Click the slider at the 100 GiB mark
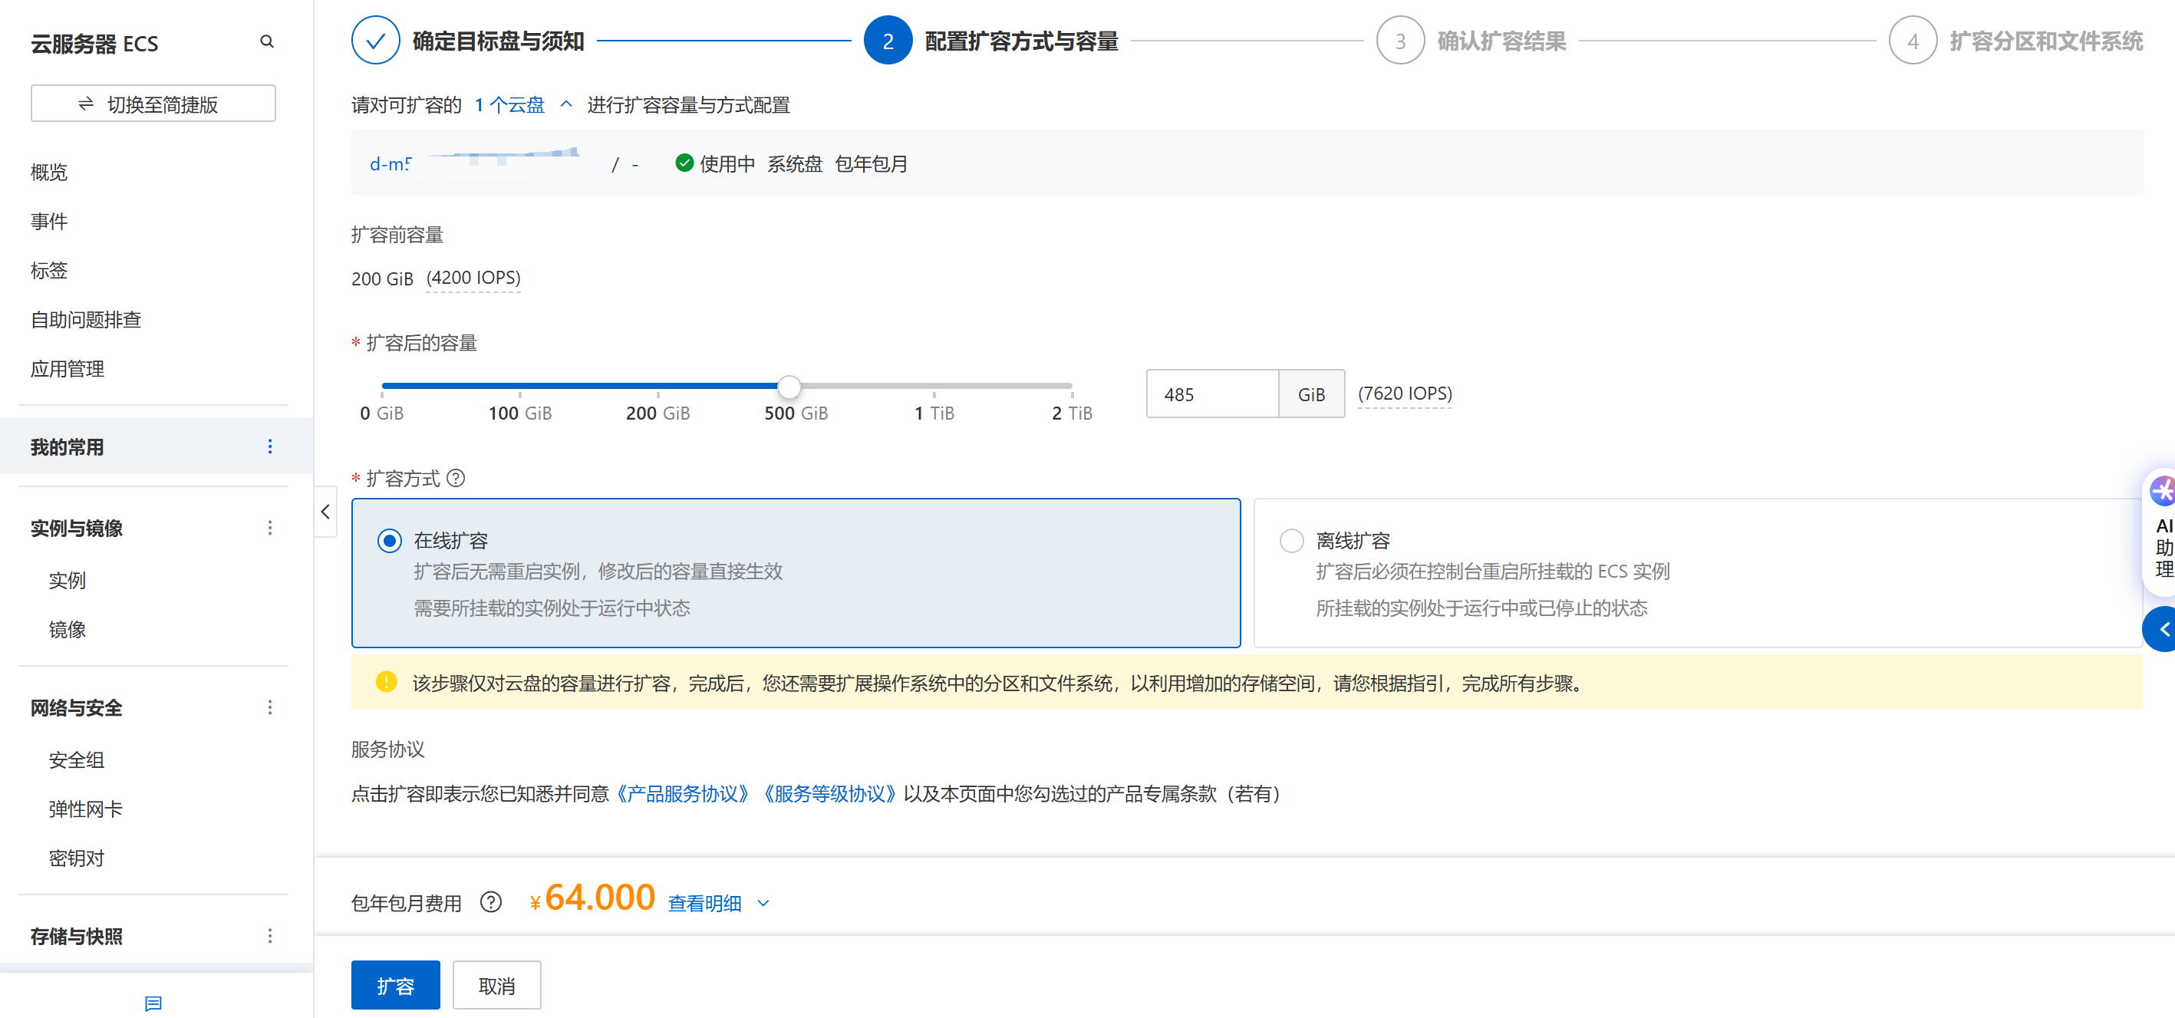Image resolution: width=2175 pixels, height=1018 pixels. 520,387
